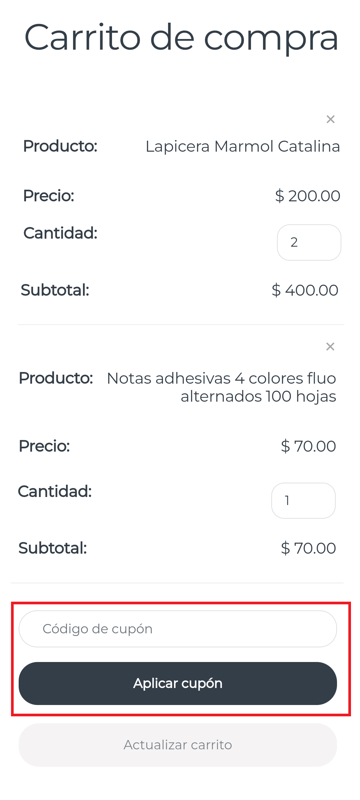
Task: Click Producto label above Lapicera price
Action: click(x=60, y=146)
